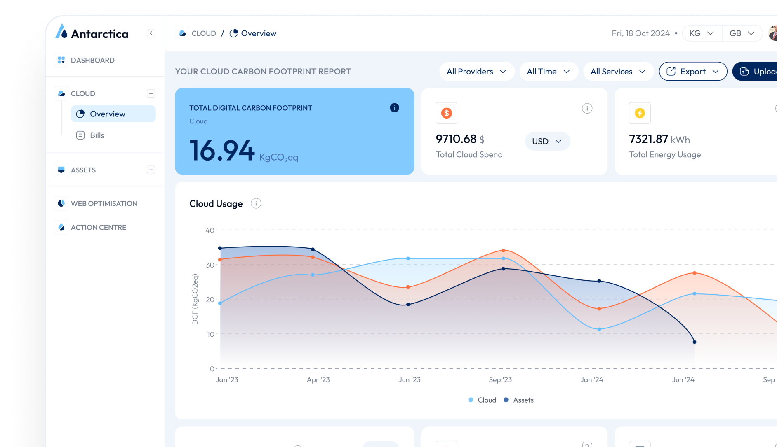Click the info icon on Total Digital Carbon Footprint

[394, 108]
